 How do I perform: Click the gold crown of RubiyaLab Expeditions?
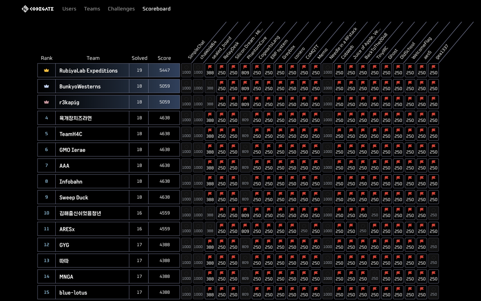click(46, 70)
